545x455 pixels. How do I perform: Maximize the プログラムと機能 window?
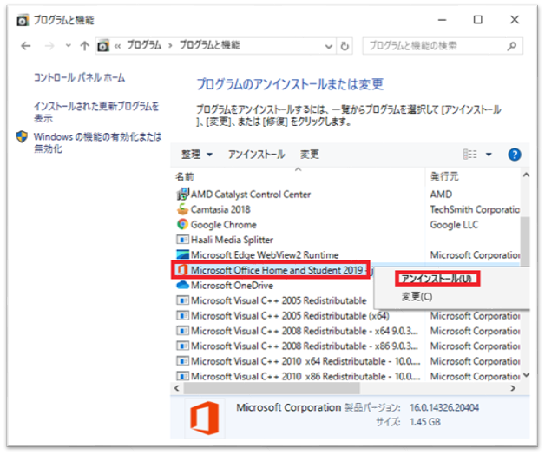click(478, 20)
